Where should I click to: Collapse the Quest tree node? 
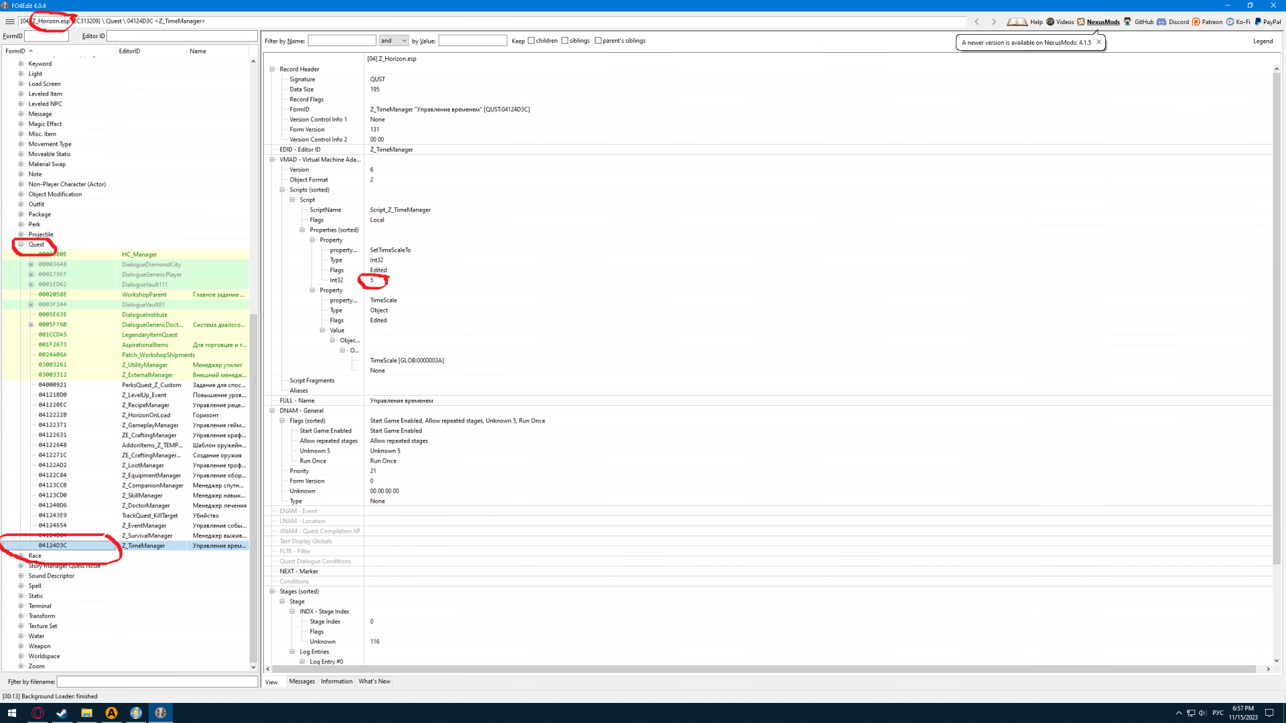coord(21,244)
